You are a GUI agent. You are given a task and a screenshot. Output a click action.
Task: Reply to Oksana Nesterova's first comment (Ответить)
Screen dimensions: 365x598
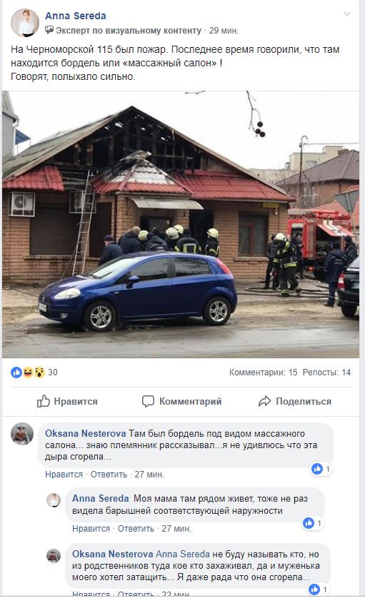click(x=109, y=475)
